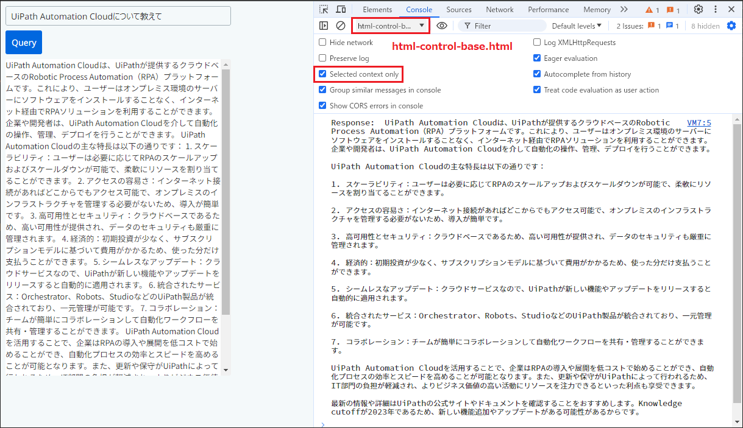Screen dimensions: 743x428
Task: Open the DevTools three-dot menu
Action: (715, 9)
